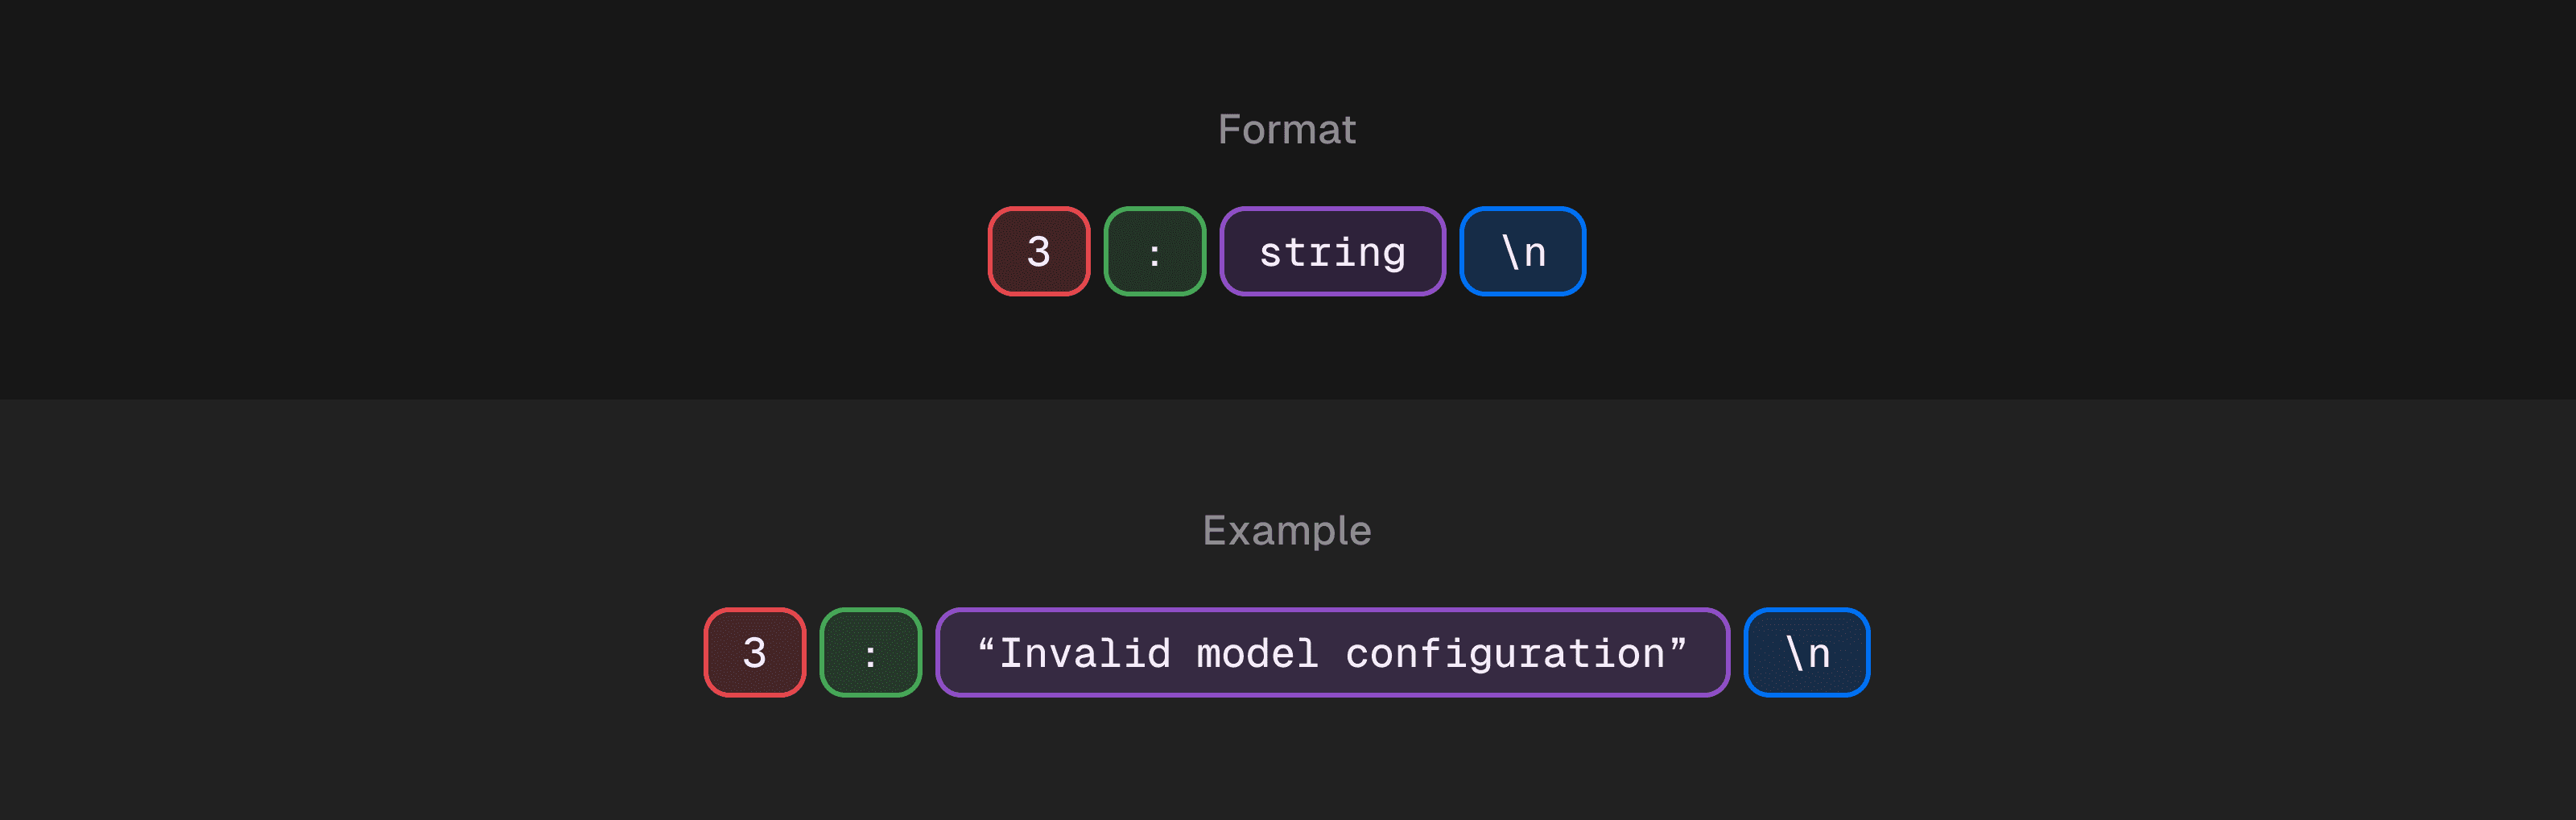Click the Example heading text
Screen dimensions: 2576x820
coord(1286,530)
